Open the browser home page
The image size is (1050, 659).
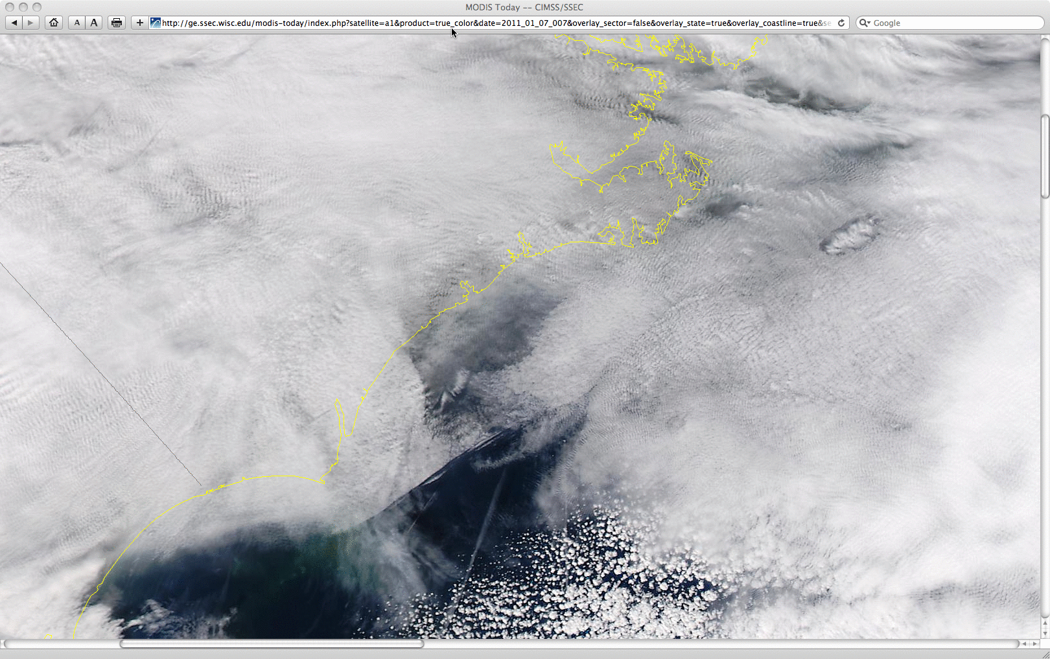pos(54,23)
